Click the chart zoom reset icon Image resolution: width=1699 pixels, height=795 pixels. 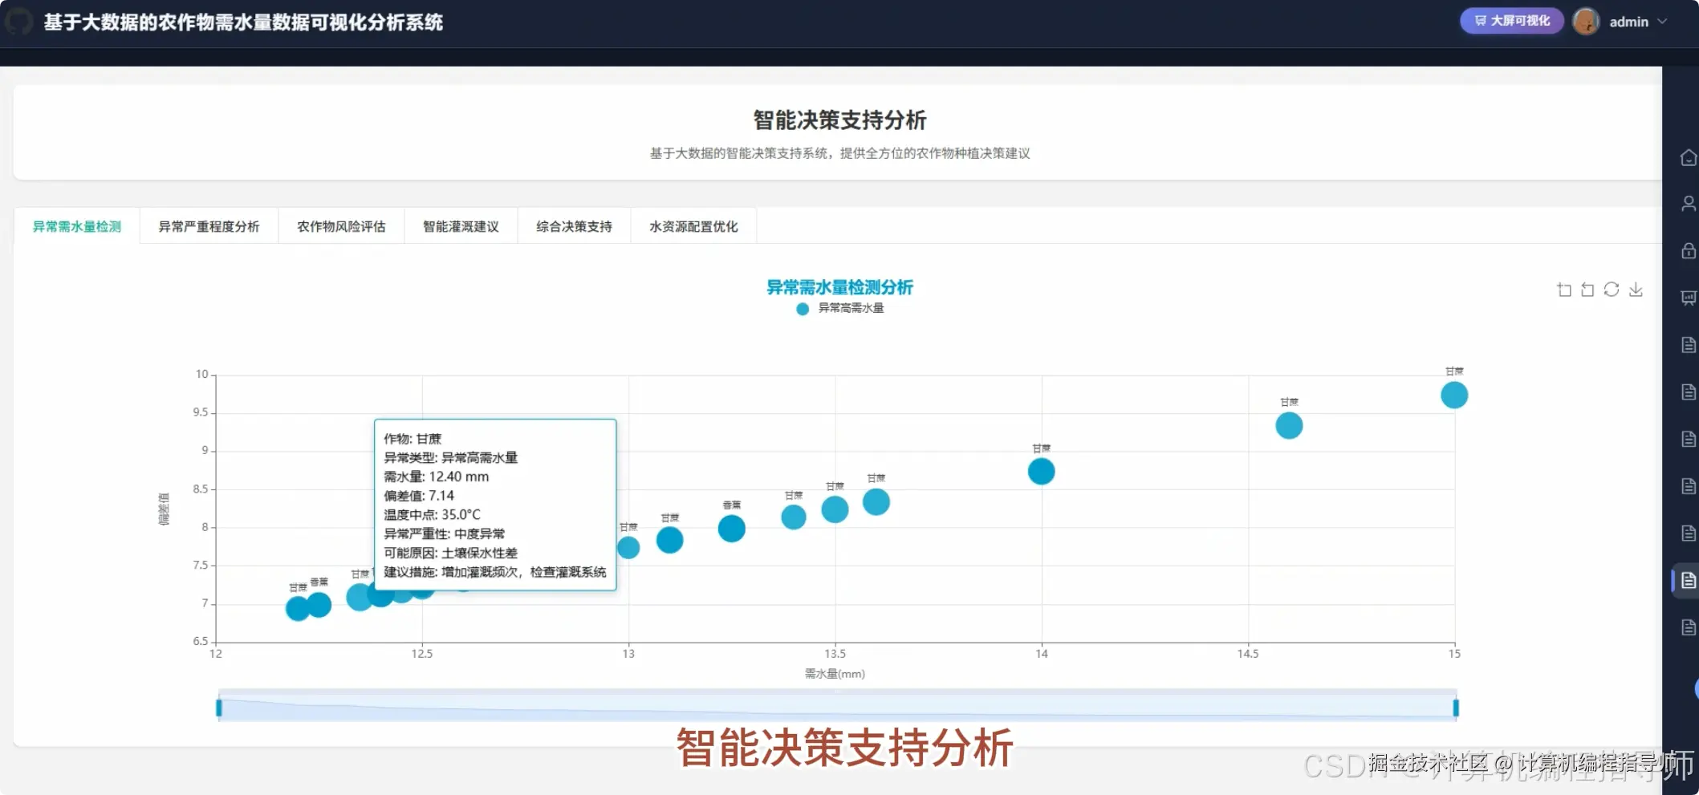click(x=1587, y=290)
